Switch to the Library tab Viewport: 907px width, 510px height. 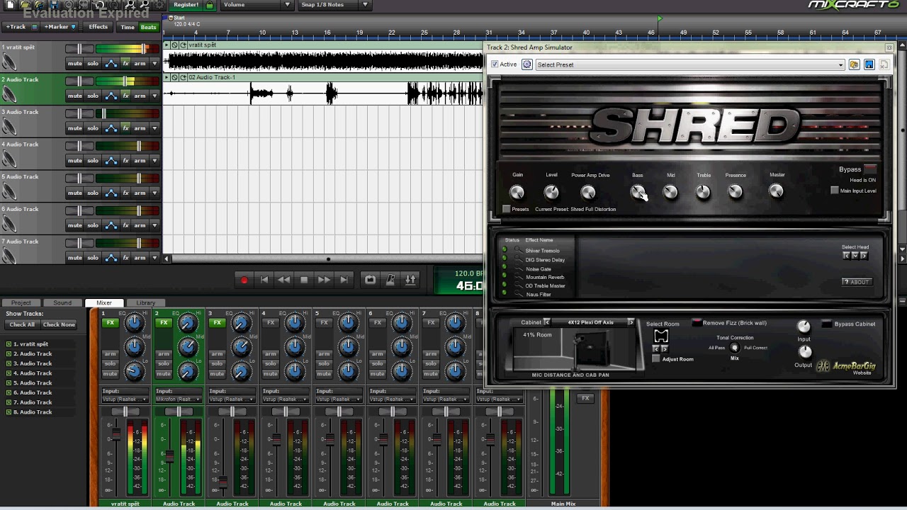[146, 302]
